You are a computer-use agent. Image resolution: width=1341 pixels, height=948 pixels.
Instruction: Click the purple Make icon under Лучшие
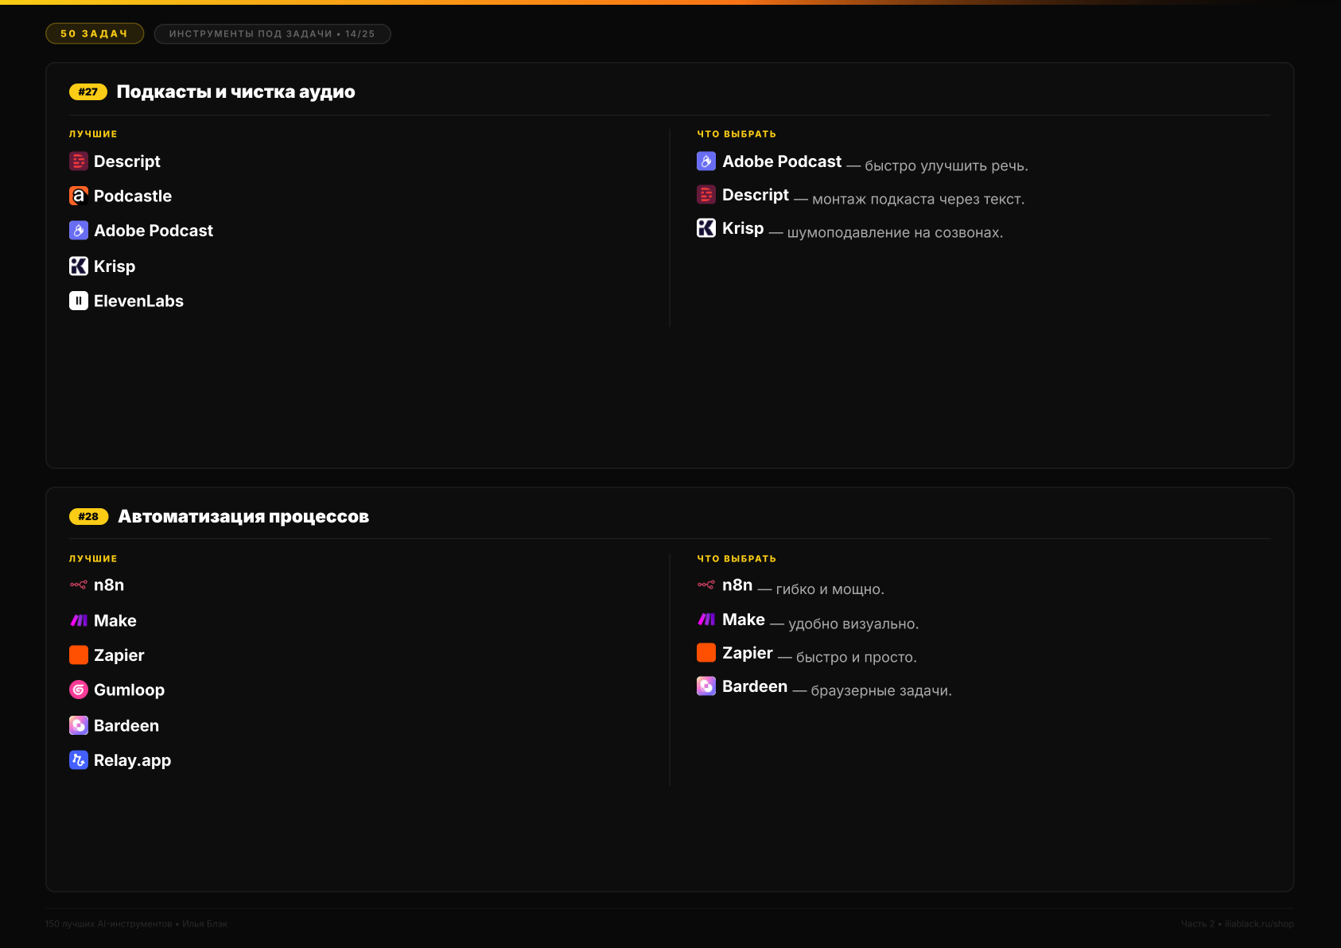[x=79, y=620]
